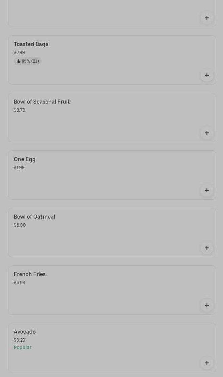223x377 pixels.
Task: Open the Avocado item title
Action: coord(25,332)
